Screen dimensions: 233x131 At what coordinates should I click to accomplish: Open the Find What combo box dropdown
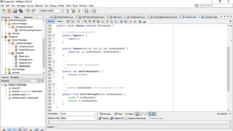click(x=95, y=114)
